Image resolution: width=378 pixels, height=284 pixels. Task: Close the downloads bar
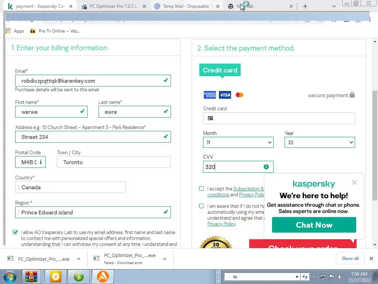(371, 258)
